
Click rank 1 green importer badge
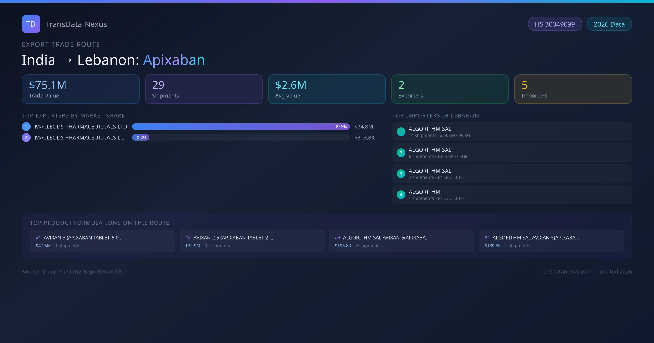(x=401, y=132)
